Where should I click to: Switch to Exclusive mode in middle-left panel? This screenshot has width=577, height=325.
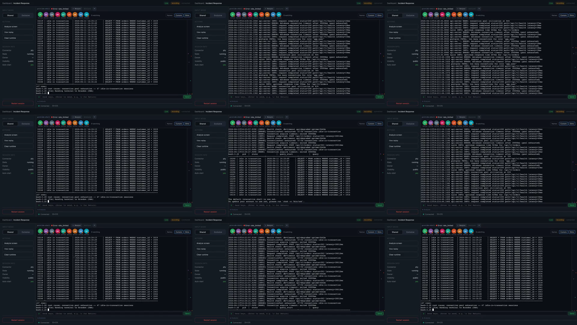pos(26,124)
